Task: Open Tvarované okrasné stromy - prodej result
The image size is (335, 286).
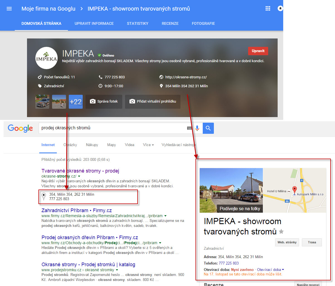Action: (x=80, y=171)
